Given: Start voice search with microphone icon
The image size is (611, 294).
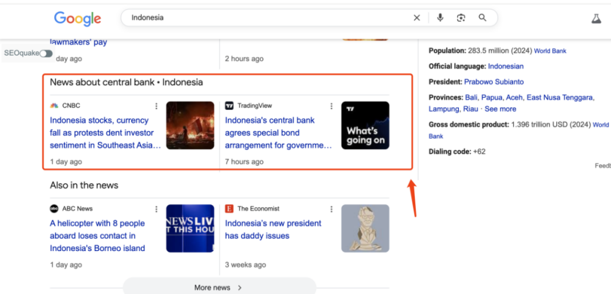Looking at the screenshot, I should [x=440, y=18].
